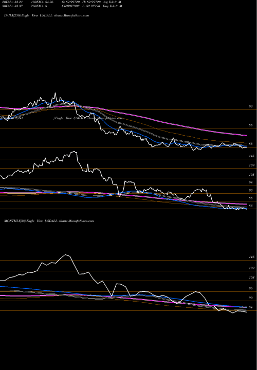Click the 84 axis label on monthly chart
This screenshot has width=257, height=370.
250,307
